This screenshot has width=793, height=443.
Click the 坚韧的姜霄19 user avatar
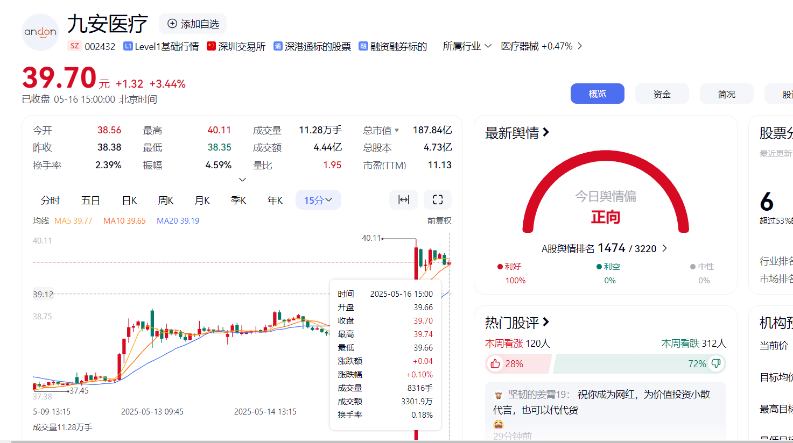499,395
